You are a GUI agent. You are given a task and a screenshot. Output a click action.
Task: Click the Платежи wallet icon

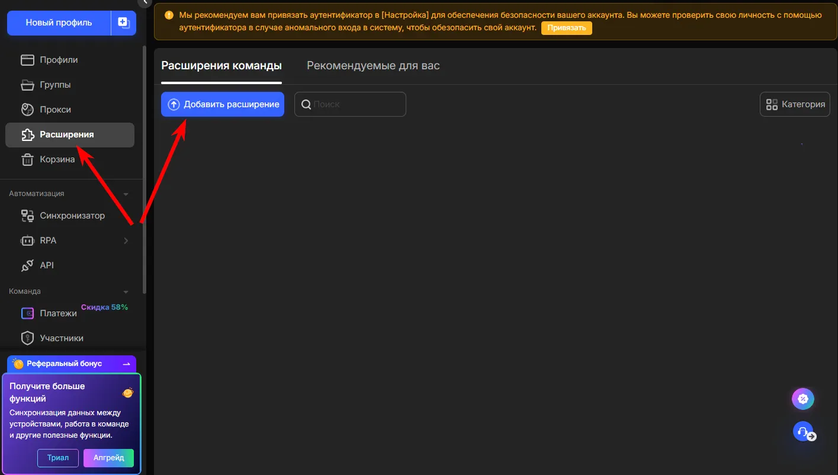(27, 313)
